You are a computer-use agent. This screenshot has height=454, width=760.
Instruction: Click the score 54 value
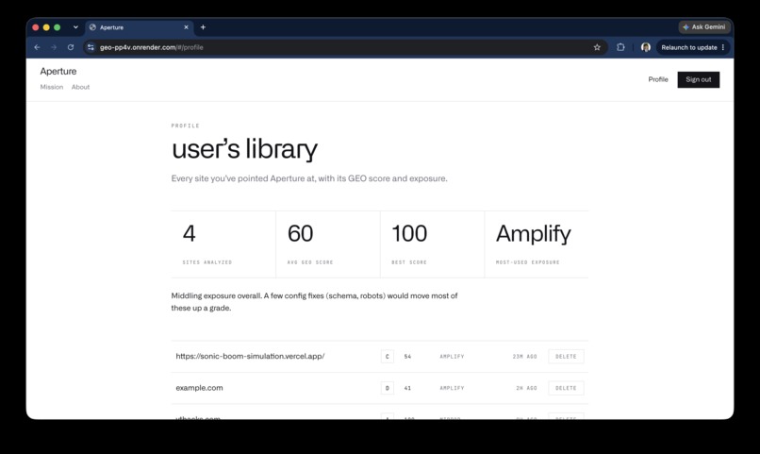pyautogui.click(x=407, y=357)
